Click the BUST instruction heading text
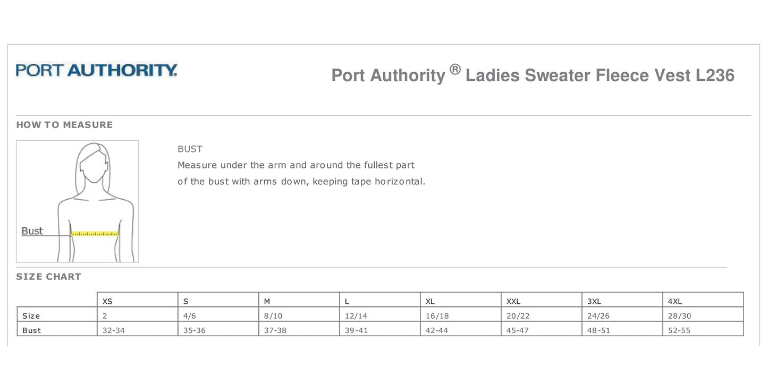 190,149
